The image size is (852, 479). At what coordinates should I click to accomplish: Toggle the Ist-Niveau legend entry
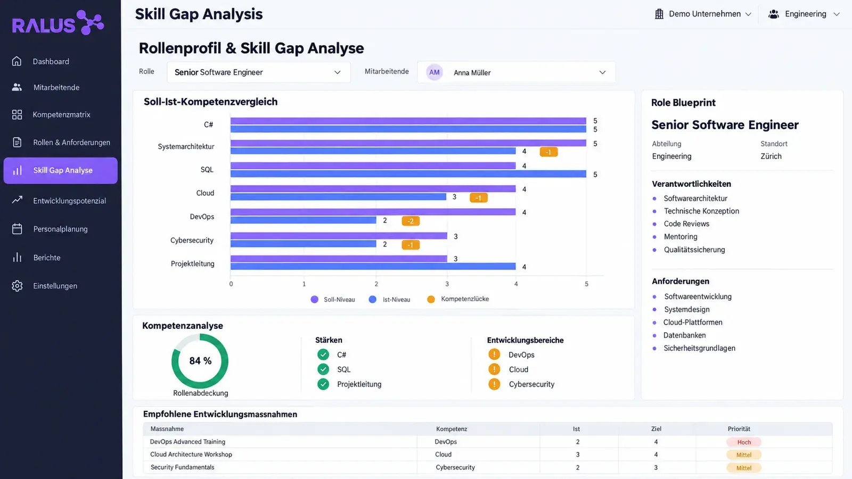click(x=389, y=300)
